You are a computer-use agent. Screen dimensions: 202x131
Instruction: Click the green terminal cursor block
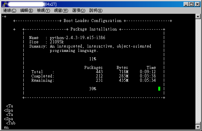159,89
